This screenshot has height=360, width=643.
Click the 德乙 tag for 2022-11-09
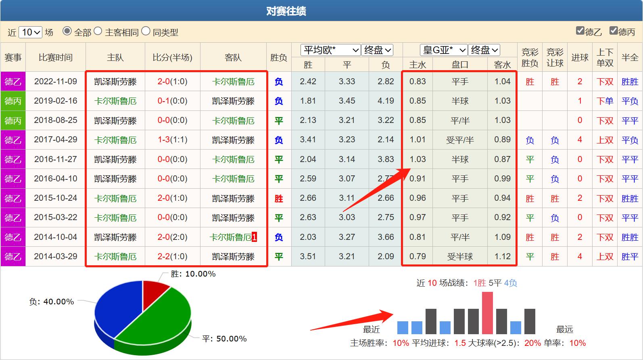[x=13, y=82]
